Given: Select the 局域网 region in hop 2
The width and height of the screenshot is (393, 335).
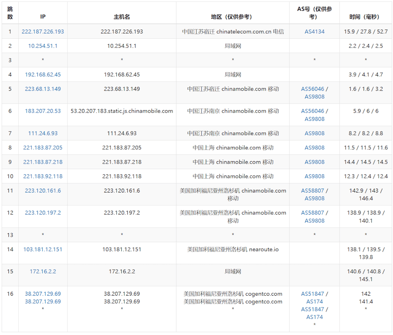Looking at the screenshot, I should (233, 46).
